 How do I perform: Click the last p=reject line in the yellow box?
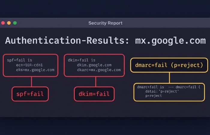point(154,96)
